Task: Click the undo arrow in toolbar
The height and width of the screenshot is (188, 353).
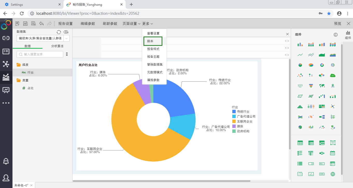Action: click(41, 24)
